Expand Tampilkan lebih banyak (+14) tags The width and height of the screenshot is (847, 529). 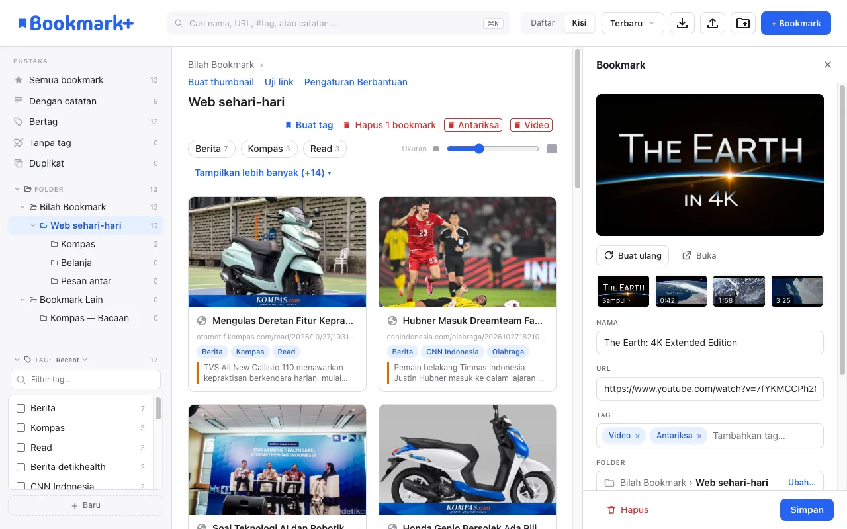click(x=263, y=173)
